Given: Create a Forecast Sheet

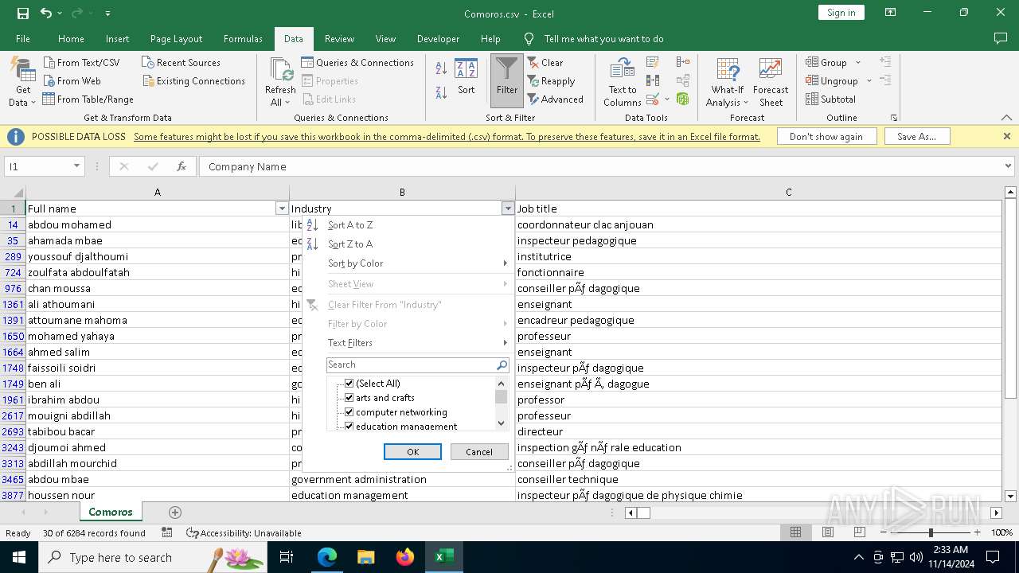Looking at the screenshot, I should 771,82.
